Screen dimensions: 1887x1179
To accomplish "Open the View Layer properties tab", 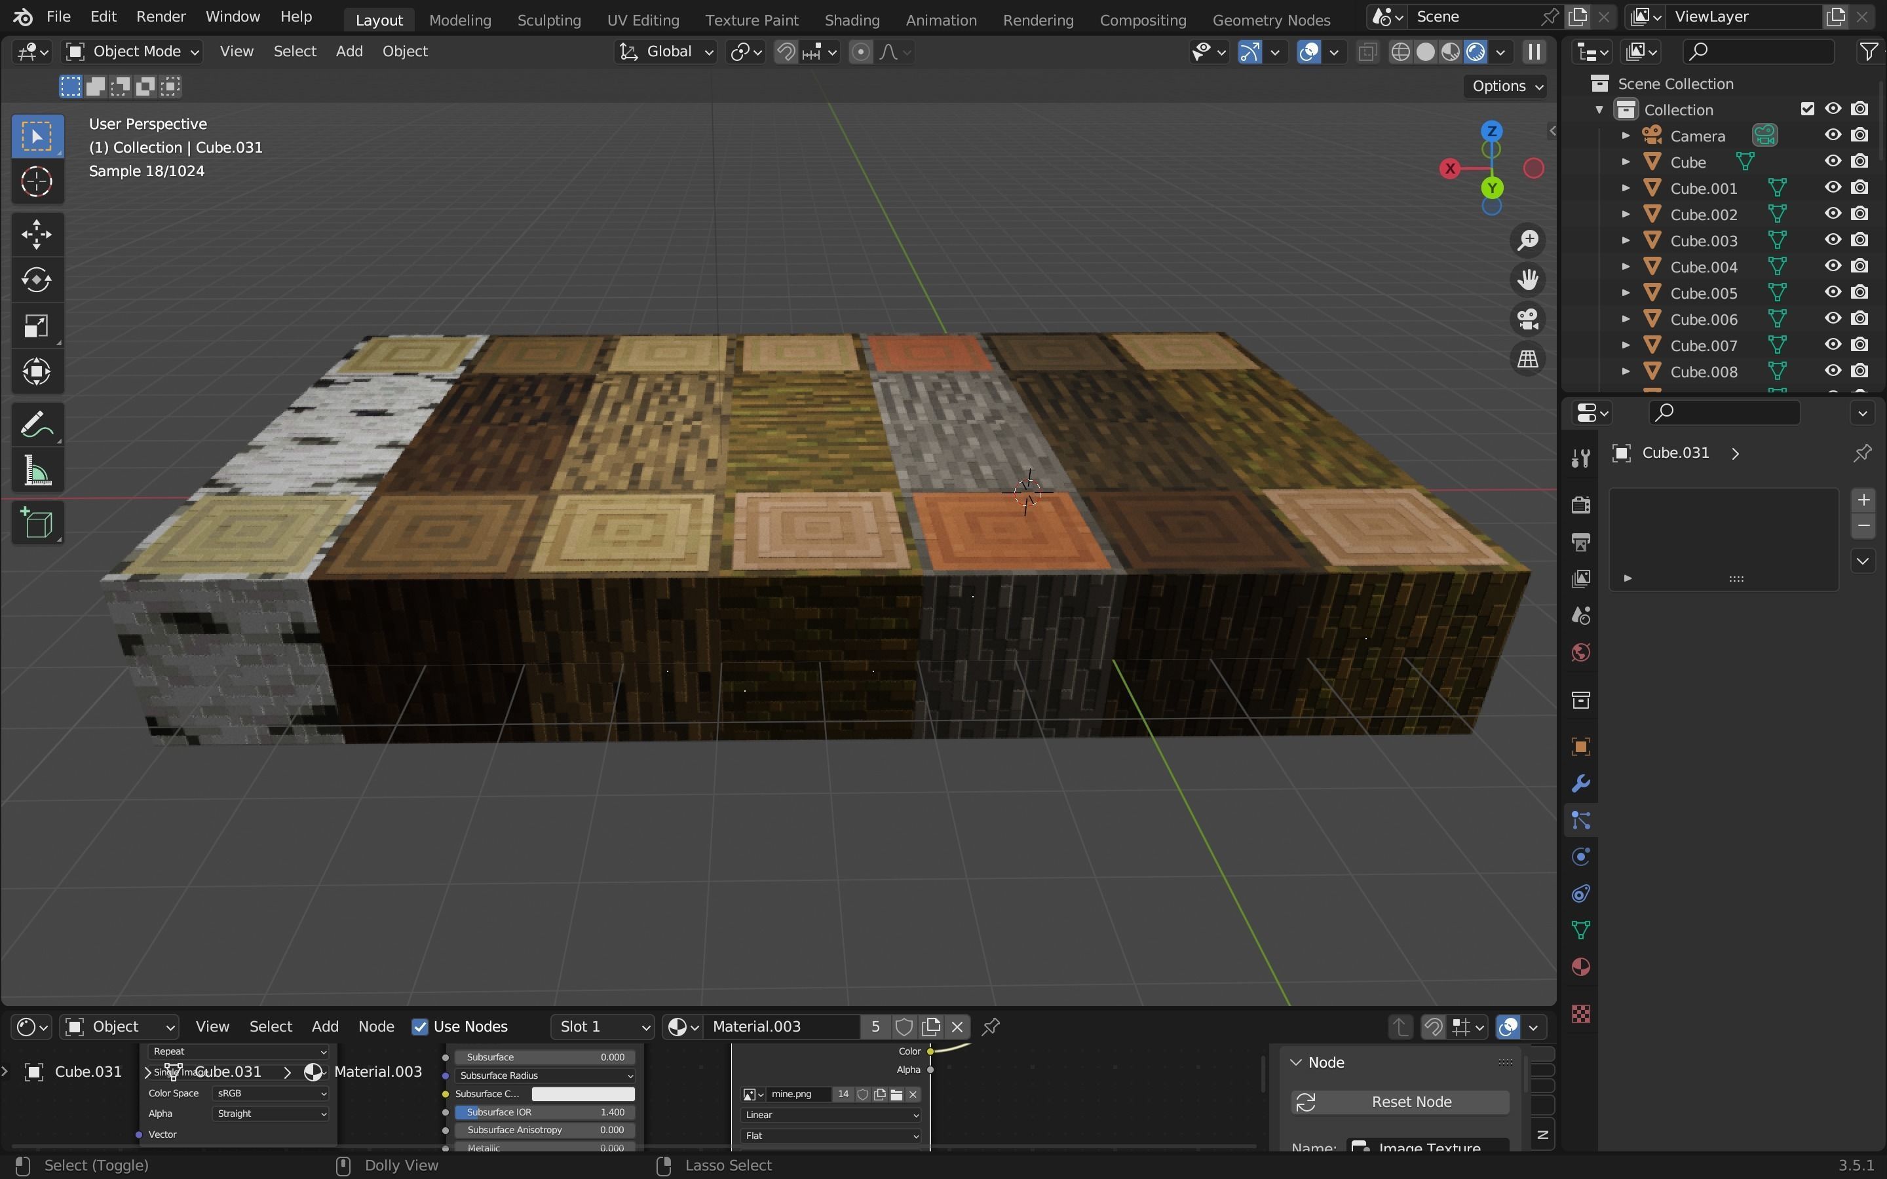I will (1580, 578).
